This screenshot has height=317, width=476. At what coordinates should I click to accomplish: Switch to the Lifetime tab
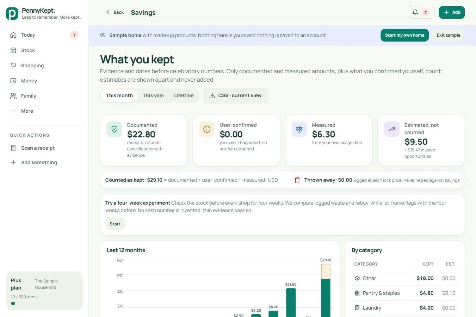184,95
